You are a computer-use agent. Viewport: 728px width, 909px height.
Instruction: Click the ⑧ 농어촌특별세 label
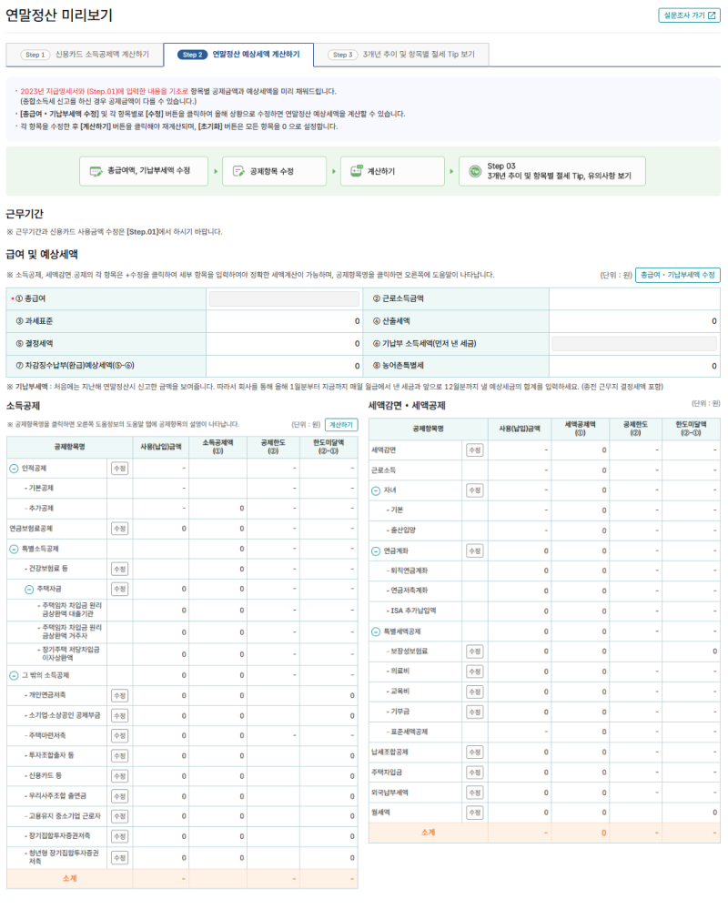399,366
